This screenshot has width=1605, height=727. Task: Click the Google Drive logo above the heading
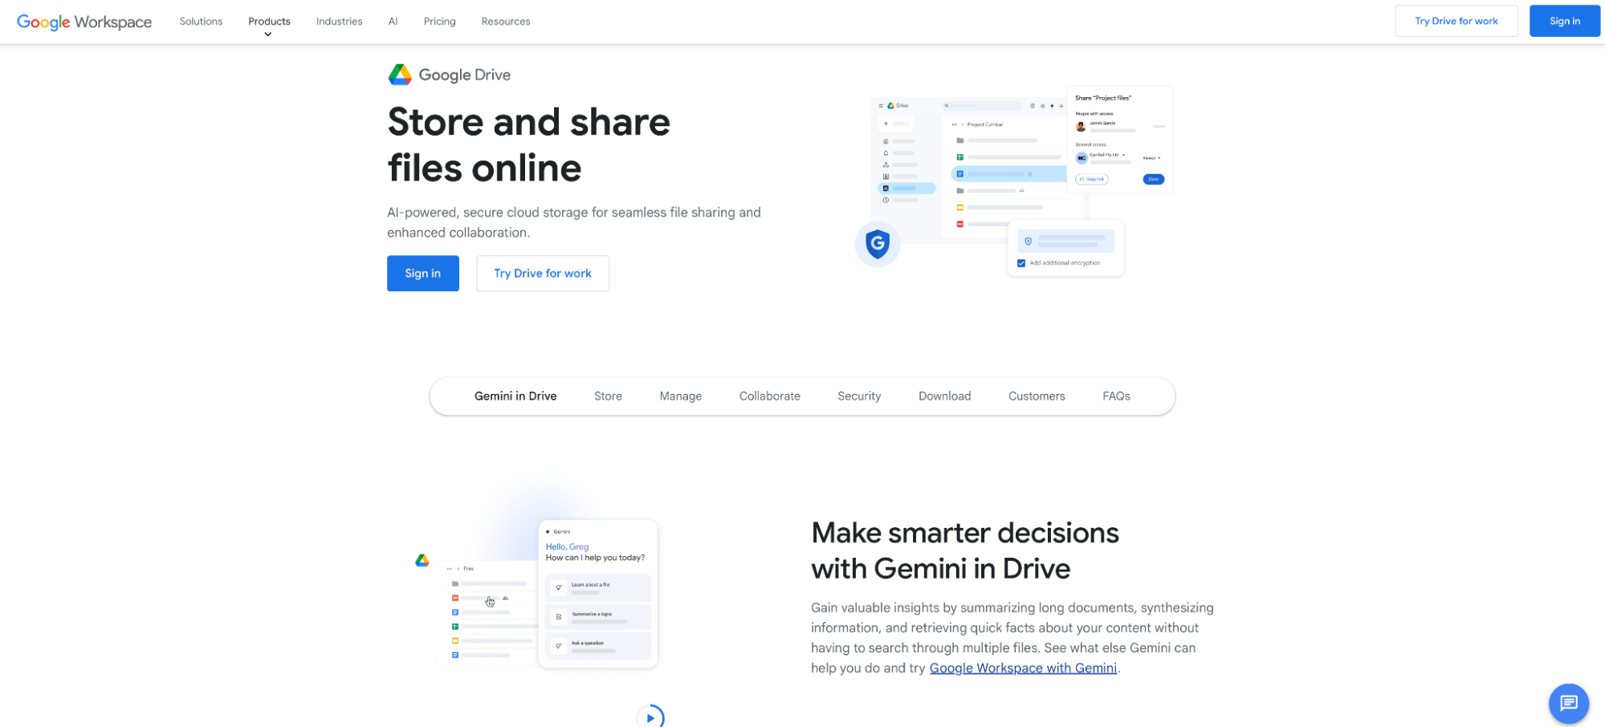pyautogui.click(x=400, y=74)
